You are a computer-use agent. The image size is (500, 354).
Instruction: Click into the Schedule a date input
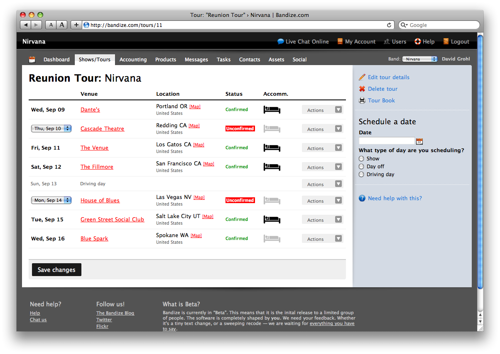tap(387, 141)
